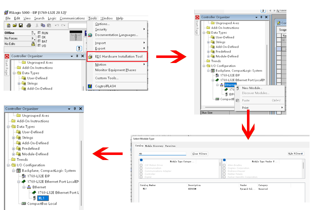315x210 pixels.
Task: Toggle the RUN indicator box
Action: click(x=39, y=33)
